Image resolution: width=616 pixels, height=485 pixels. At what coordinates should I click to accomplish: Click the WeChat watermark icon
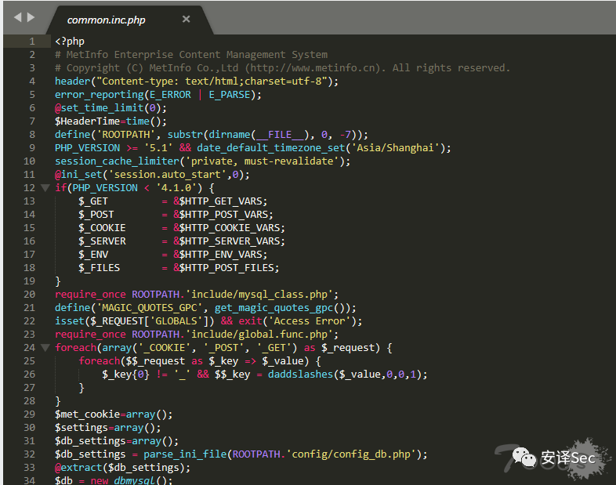(524, 457)
